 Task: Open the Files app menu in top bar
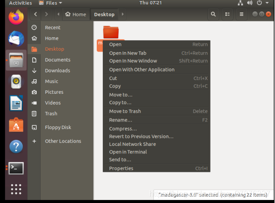point(51,3)
